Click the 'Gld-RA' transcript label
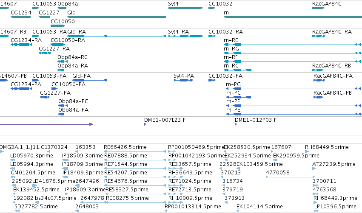The height and width of the screenshot is (213, 362). (77, 31)
